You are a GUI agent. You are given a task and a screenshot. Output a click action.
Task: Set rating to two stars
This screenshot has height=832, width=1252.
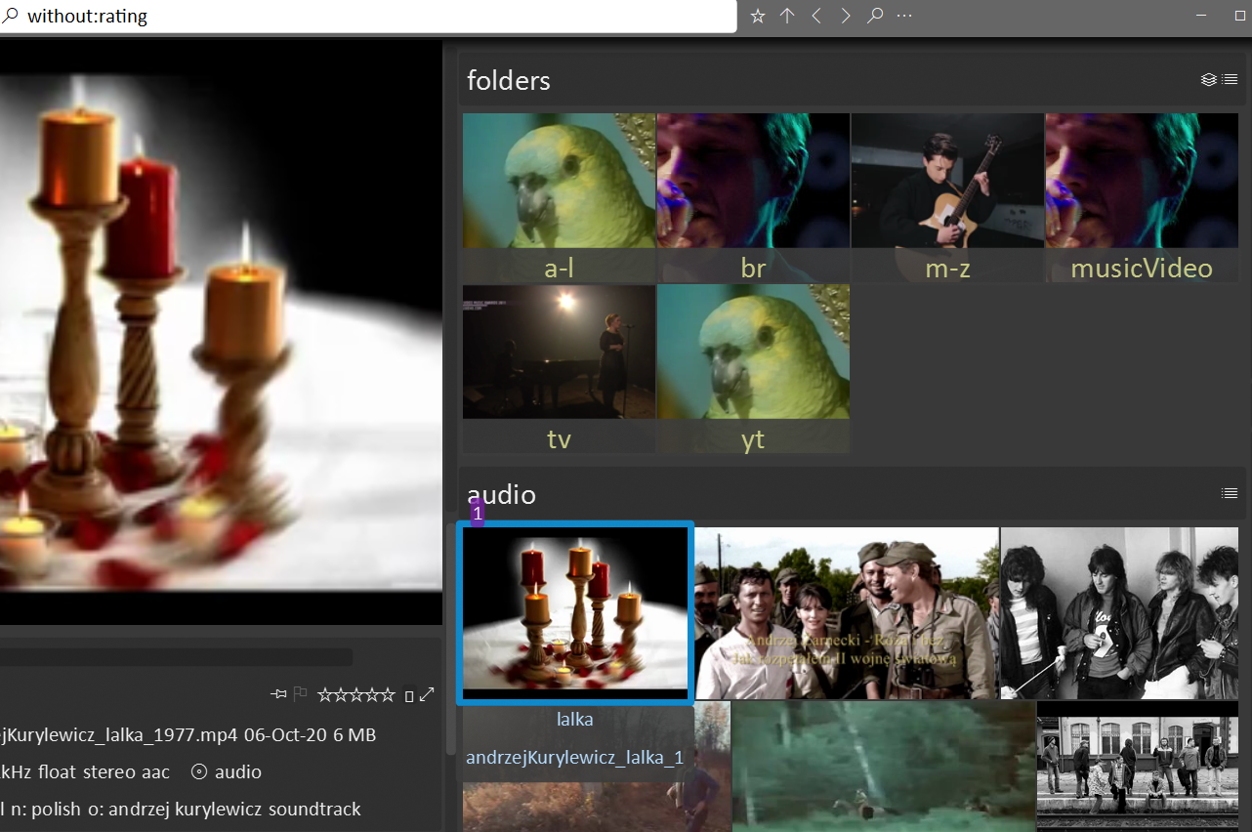[x=341, y=695]
